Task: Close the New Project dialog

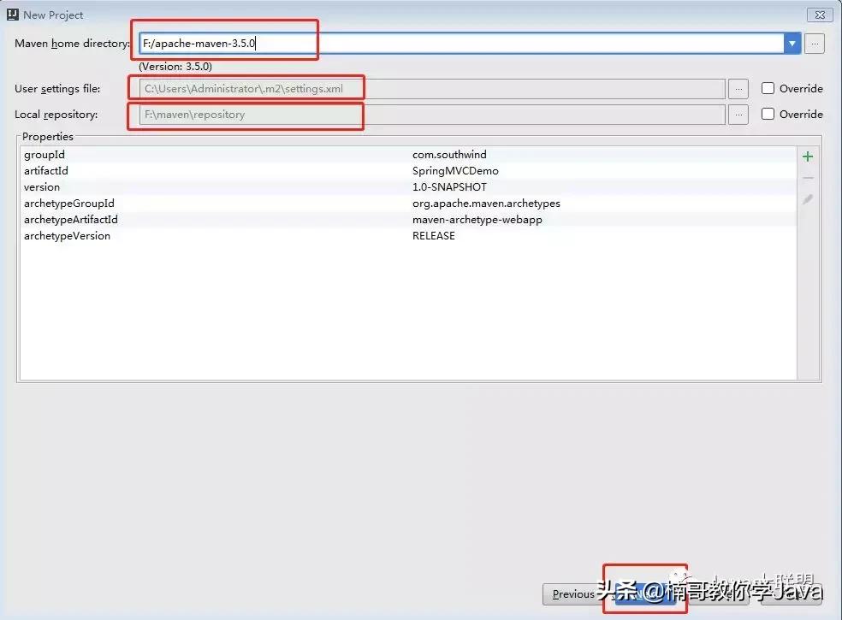Action: click(x=820, y=14)
